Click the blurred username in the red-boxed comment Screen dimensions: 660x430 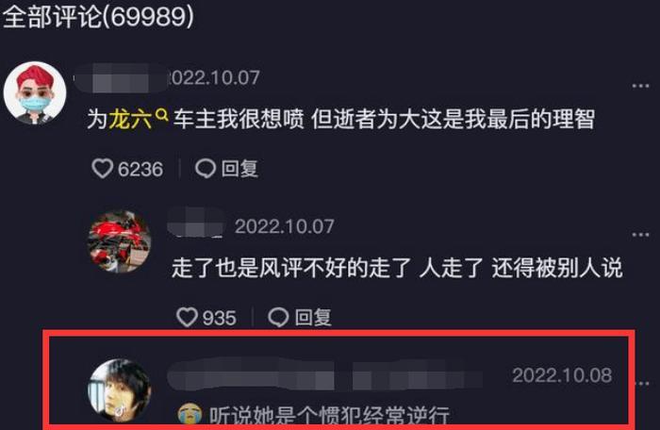pyautogui.click(x=324, y=373)
